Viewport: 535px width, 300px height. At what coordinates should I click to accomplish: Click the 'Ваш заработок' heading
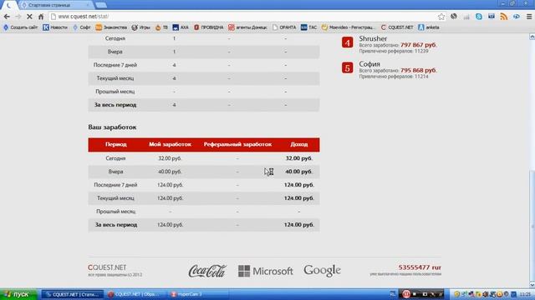pyautogui.click(x=112, y=127)
